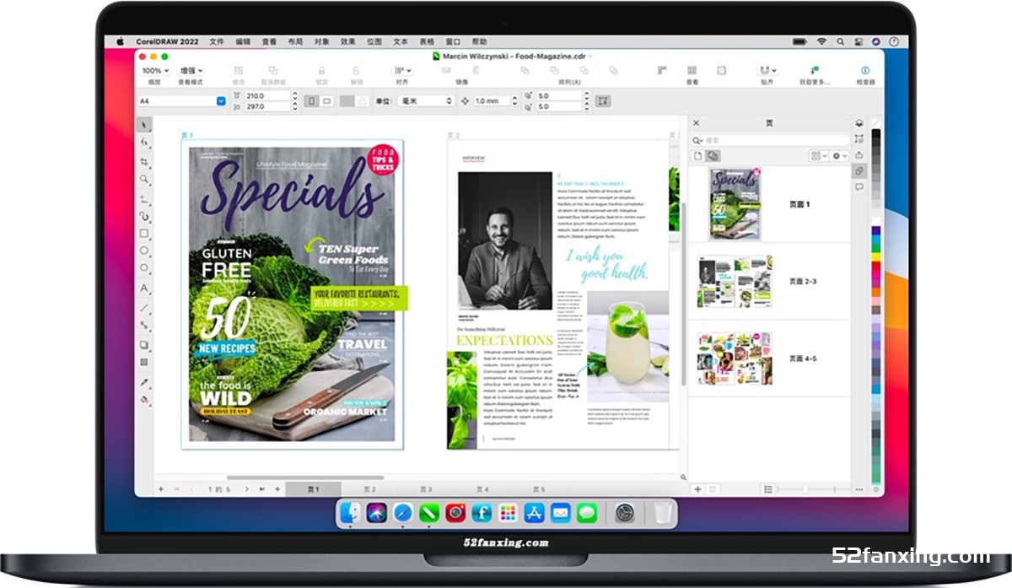Select the Interactive Fill bucket tool
This screenshot has width=1012, height=588.
tap(144, 400)
